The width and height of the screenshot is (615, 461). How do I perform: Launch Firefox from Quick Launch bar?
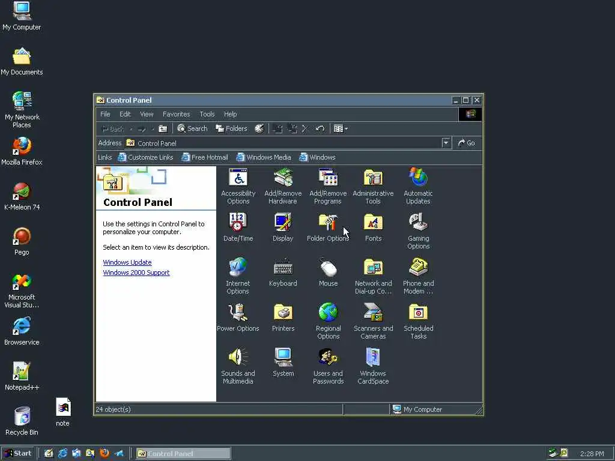coord(105,454)
